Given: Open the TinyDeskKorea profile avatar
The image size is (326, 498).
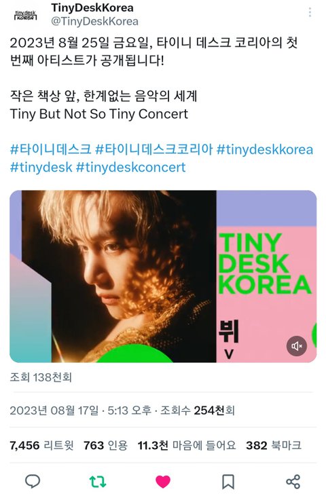Looking at the screenshot, I should 26,15.
